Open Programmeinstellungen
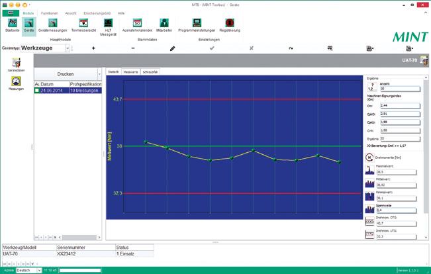Image resolution: width=431 pixels, height=274 pixels. (x=197, y=25)
